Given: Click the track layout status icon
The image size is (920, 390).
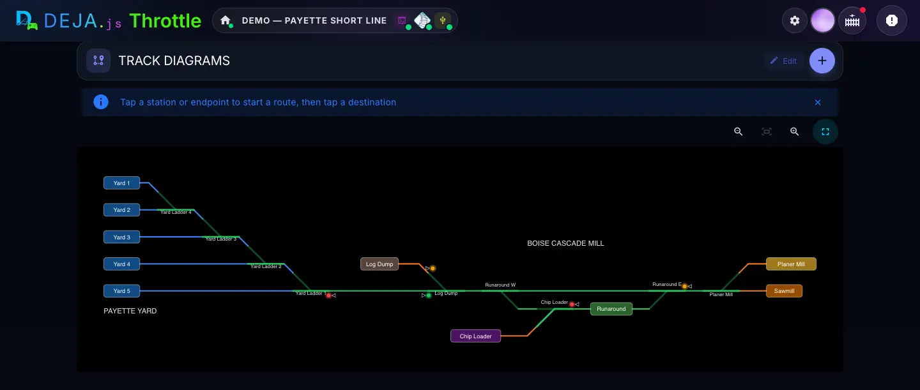Looking at the screenshot, I should coord(422,20).
